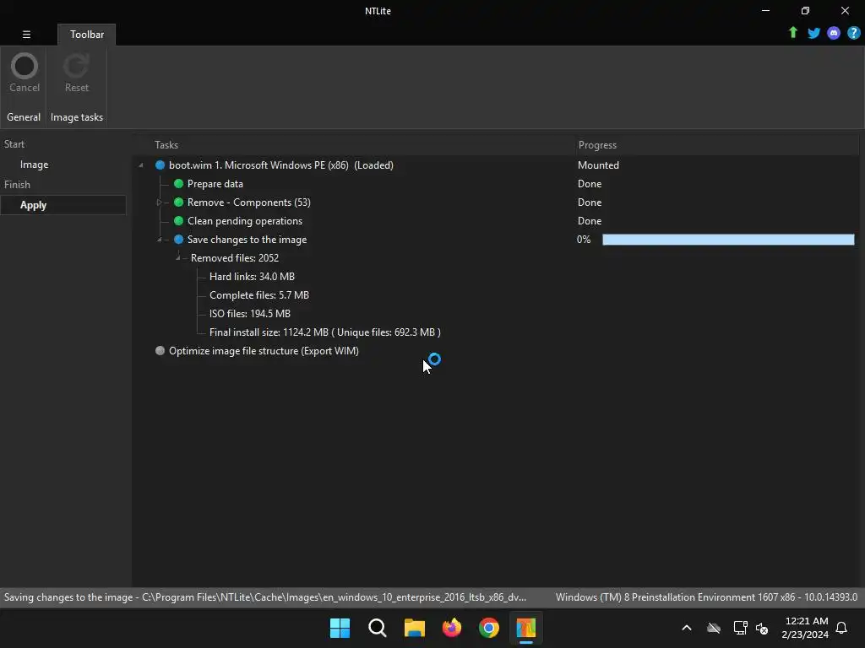Click the 0% progress value

(584, 239)
